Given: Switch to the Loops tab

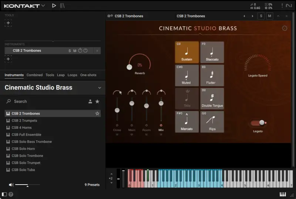Looking at the screenshot, I should pos(72,75).
